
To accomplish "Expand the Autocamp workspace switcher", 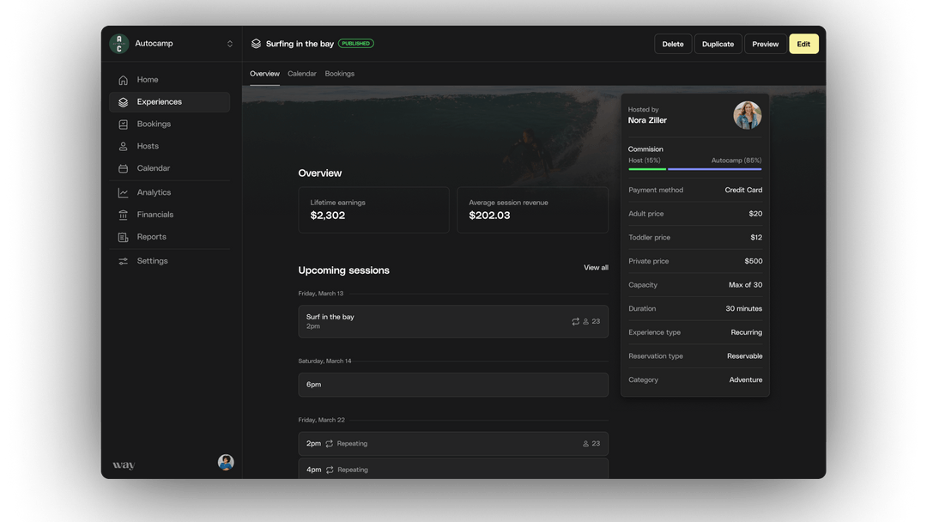I will tap(229, 44).
